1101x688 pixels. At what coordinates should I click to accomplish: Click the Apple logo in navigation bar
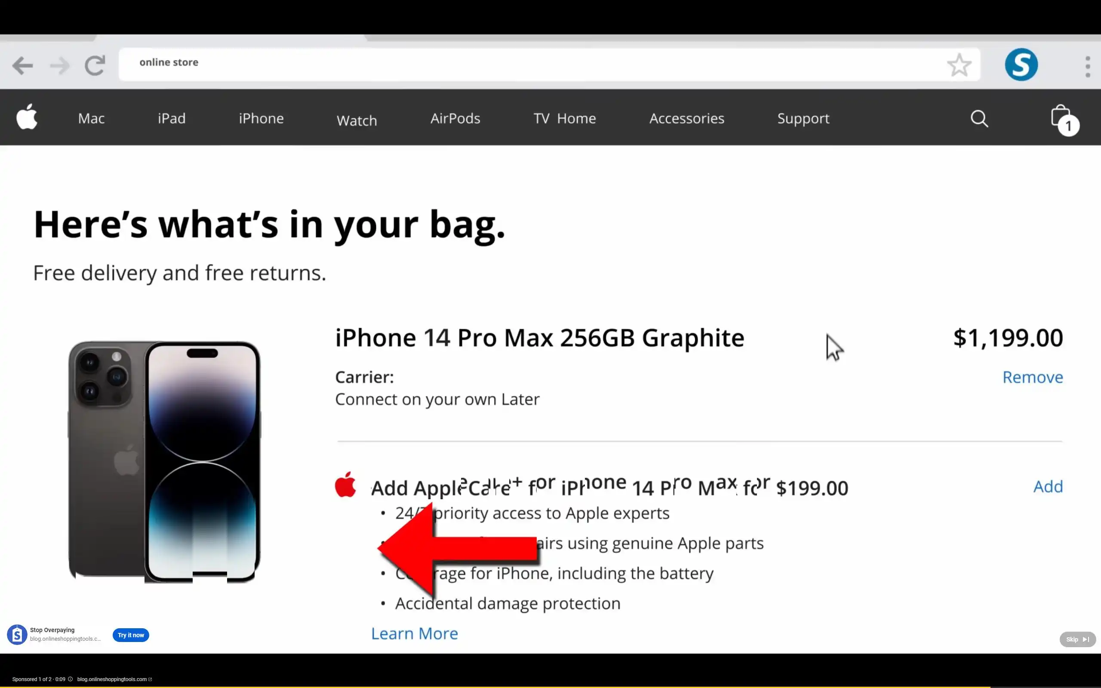tap(27, 117)
